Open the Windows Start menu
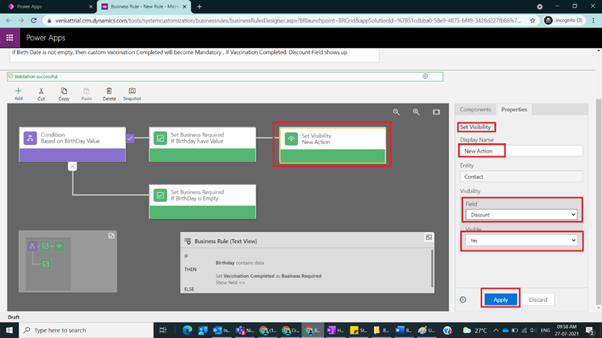This screenshot has width=602, height=338. point(9,330)
